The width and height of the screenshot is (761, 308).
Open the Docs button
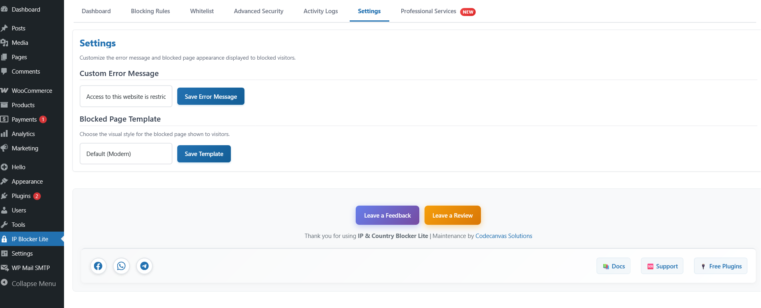click(x=614, y=266)
